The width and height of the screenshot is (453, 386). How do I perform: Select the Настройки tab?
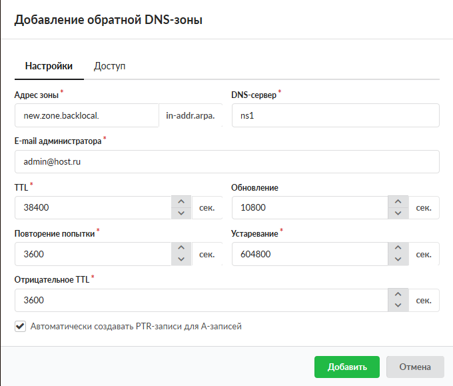click(x=49, y=66)
